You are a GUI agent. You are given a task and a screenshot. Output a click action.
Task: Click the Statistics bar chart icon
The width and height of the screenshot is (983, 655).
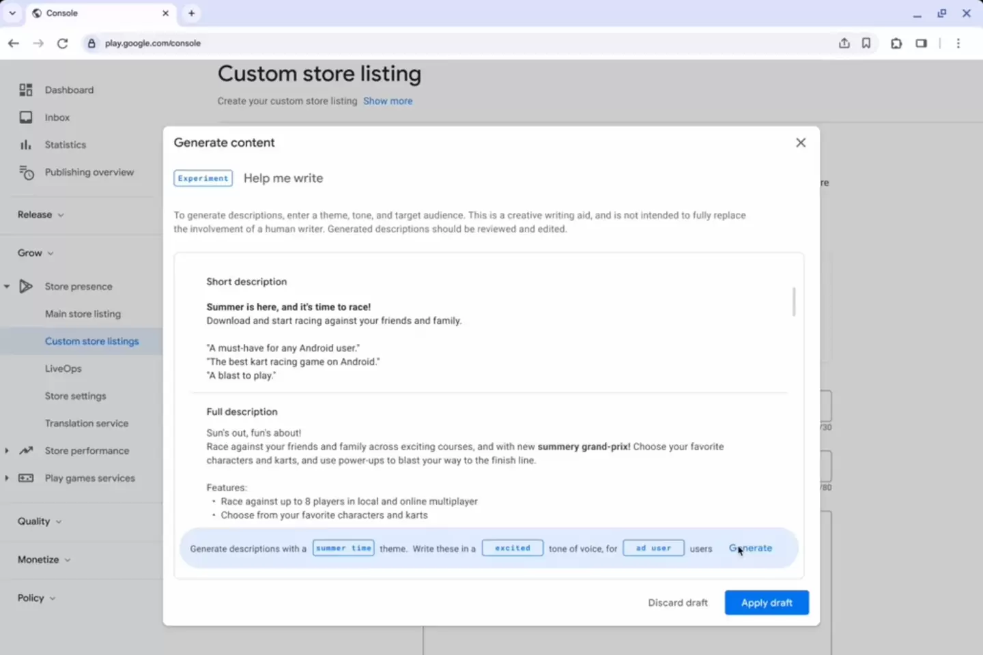coord(26,145)
